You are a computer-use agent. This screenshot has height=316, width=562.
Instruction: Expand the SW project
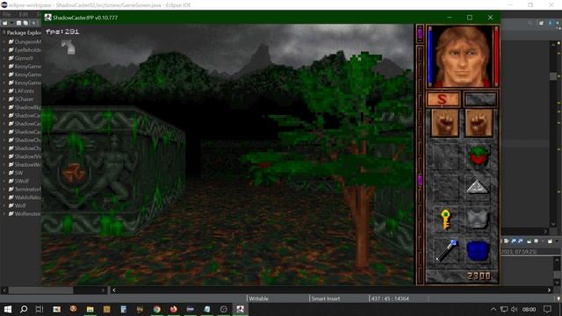click(x=4, y=173)
